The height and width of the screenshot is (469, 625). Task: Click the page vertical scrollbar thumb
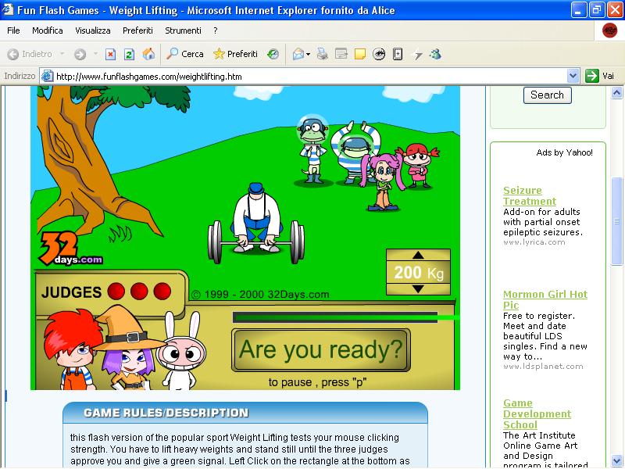point(616,221)
